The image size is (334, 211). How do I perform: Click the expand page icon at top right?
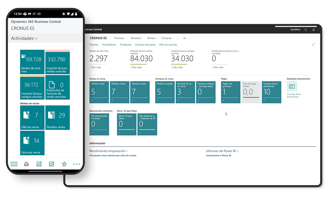314,44
